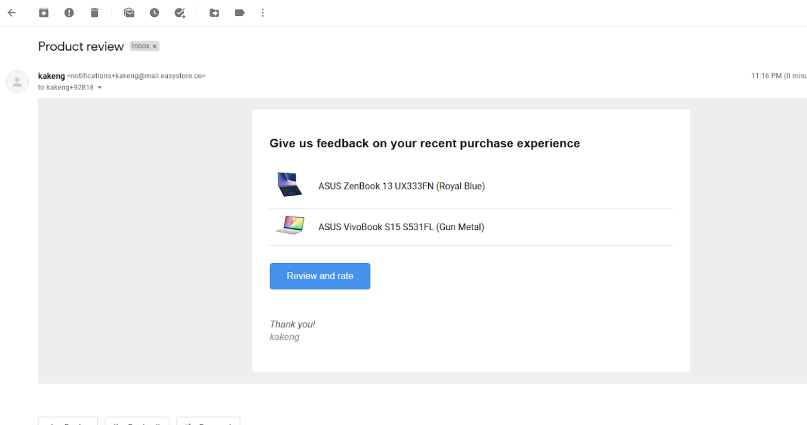Screen dimensions: 807x425
Task: Report this email as spam
Action: click(x=69, y=13)
